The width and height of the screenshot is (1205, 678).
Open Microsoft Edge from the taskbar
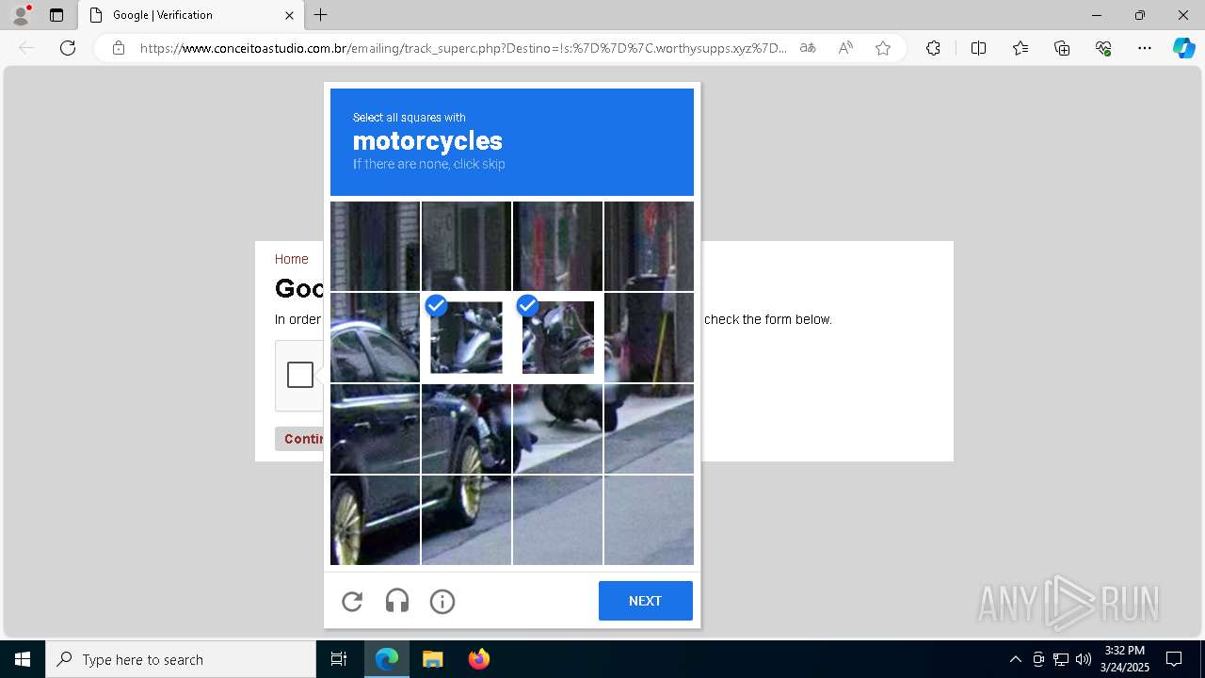point(387,659)
